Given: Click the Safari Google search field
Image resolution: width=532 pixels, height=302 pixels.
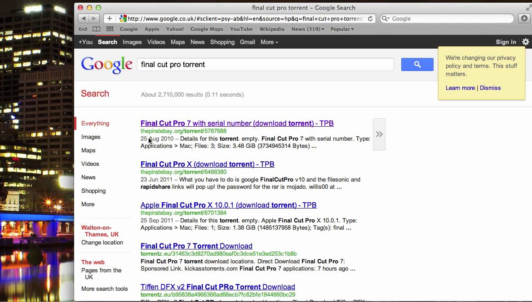Looking at the screenshot, I should (x=447, y=19).
